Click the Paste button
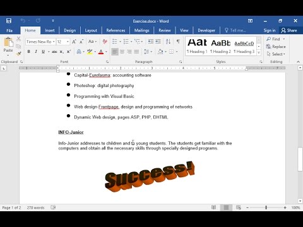Image resolution: width=303 pixels, height=227 pixels. (8, 47)
